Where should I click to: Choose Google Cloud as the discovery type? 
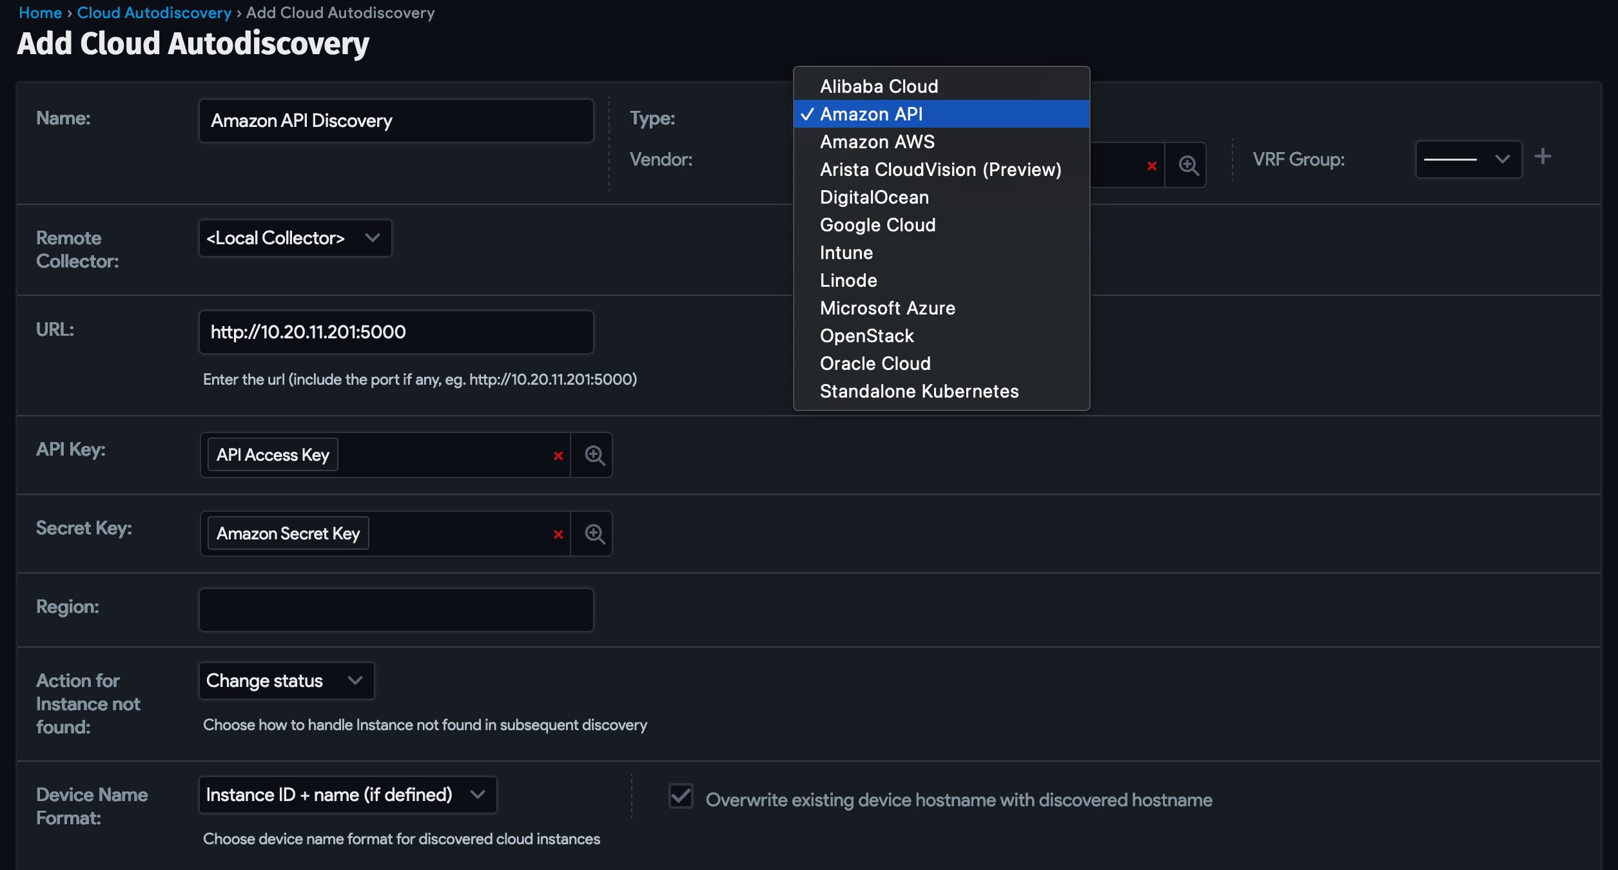pos(877,225)
